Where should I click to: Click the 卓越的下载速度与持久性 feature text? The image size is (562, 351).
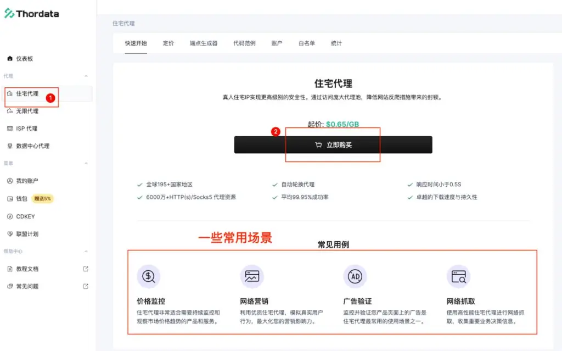(447, 197)
